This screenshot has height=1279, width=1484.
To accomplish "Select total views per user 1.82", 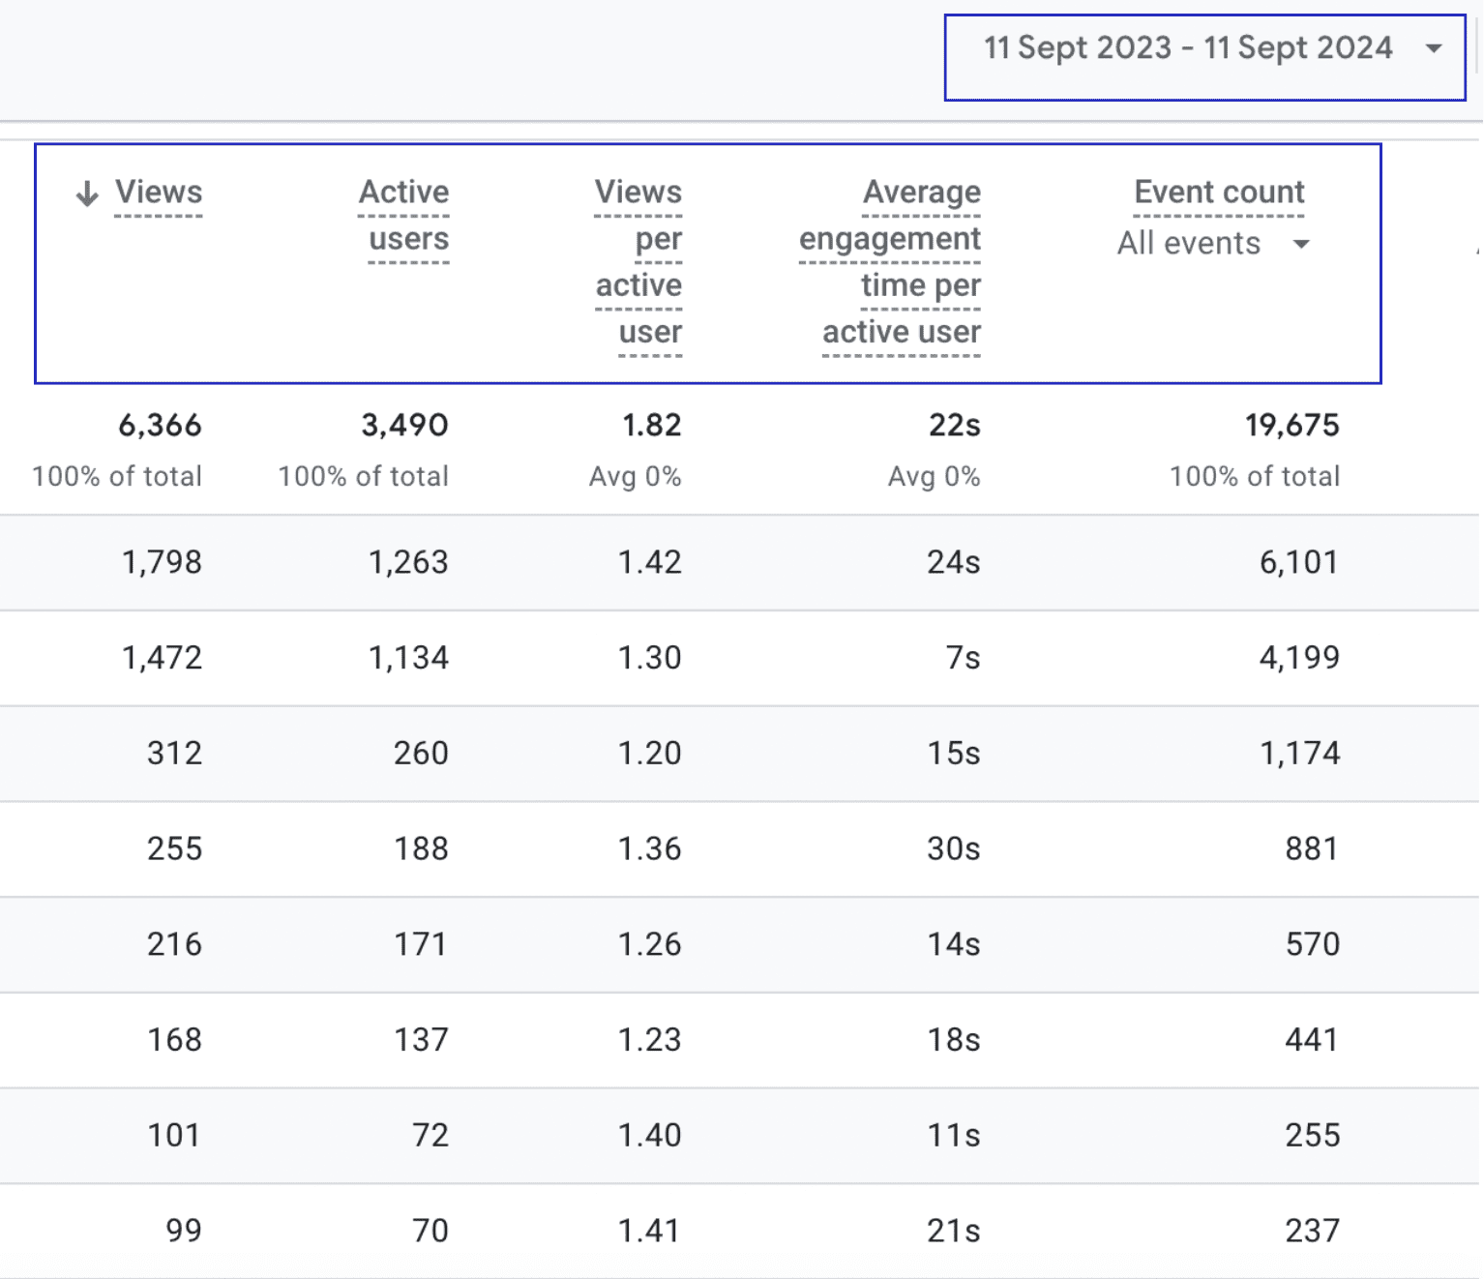I will [x=651, y=425].
